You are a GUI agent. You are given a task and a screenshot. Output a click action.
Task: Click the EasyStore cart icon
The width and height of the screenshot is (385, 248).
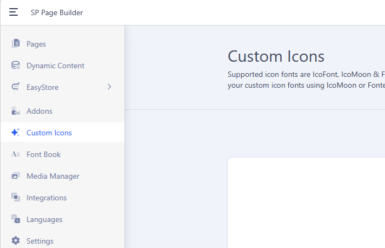16,87
